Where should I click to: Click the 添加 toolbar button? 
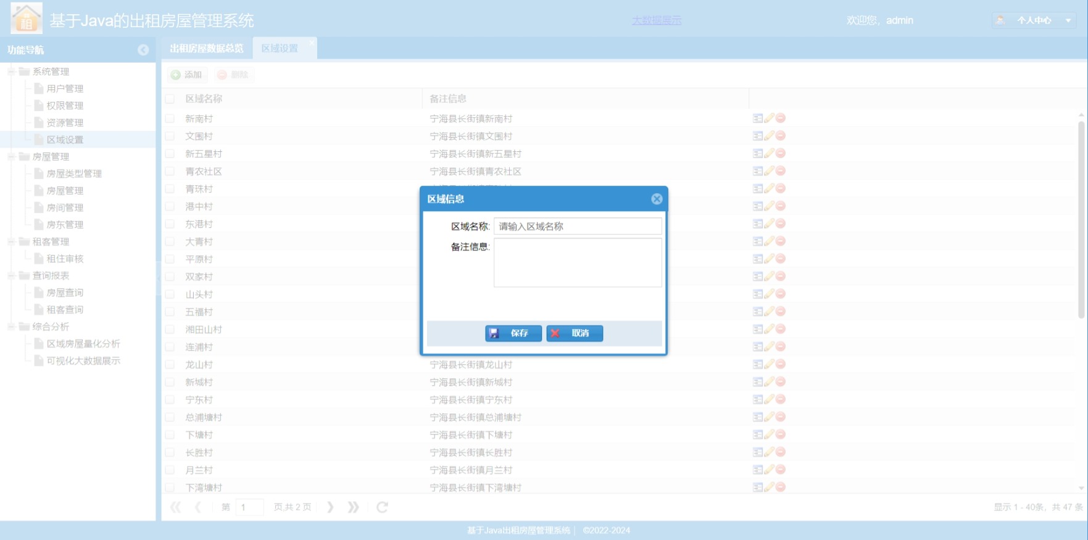coord(186,75)
